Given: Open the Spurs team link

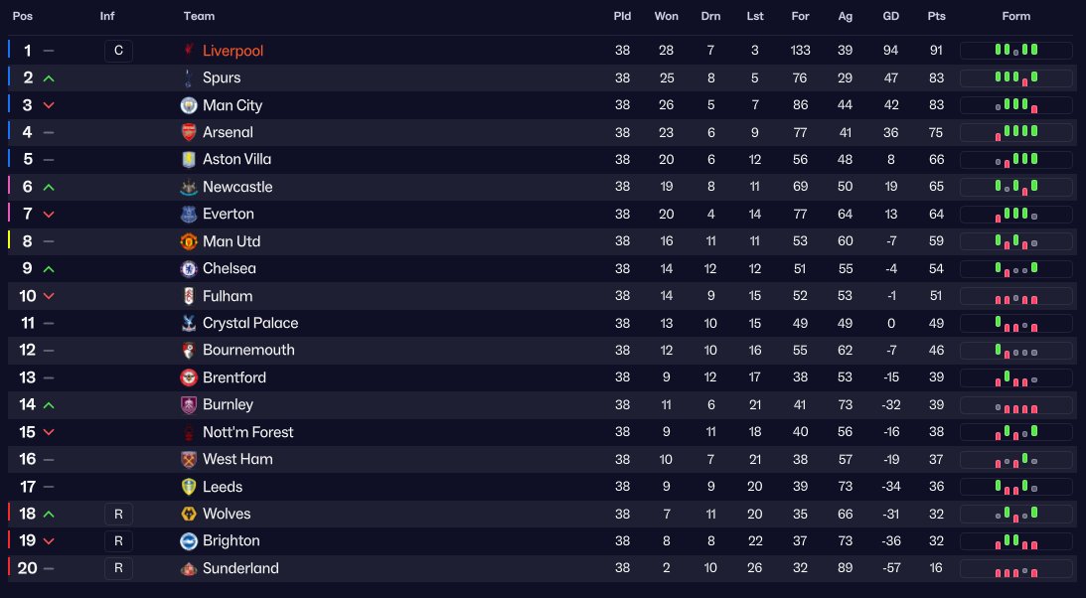Looking at the screenshot, I should pos(221,77).
